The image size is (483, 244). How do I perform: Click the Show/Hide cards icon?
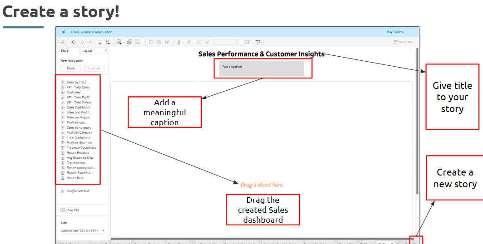pos(248,42)
